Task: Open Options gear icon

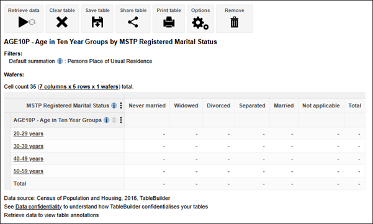Action: [x=200, y=23]
